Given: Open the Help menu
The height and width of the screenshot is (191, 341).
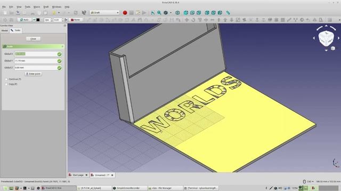Looking at the screenshot, I should [67, 7].
